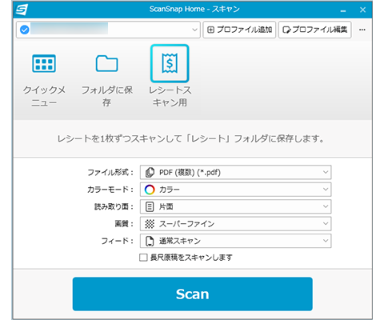This screenshot has width=384, height=320.
Task: Enable 長尺原稿をスキャンします checkbox
Action: tap(143, 258)
